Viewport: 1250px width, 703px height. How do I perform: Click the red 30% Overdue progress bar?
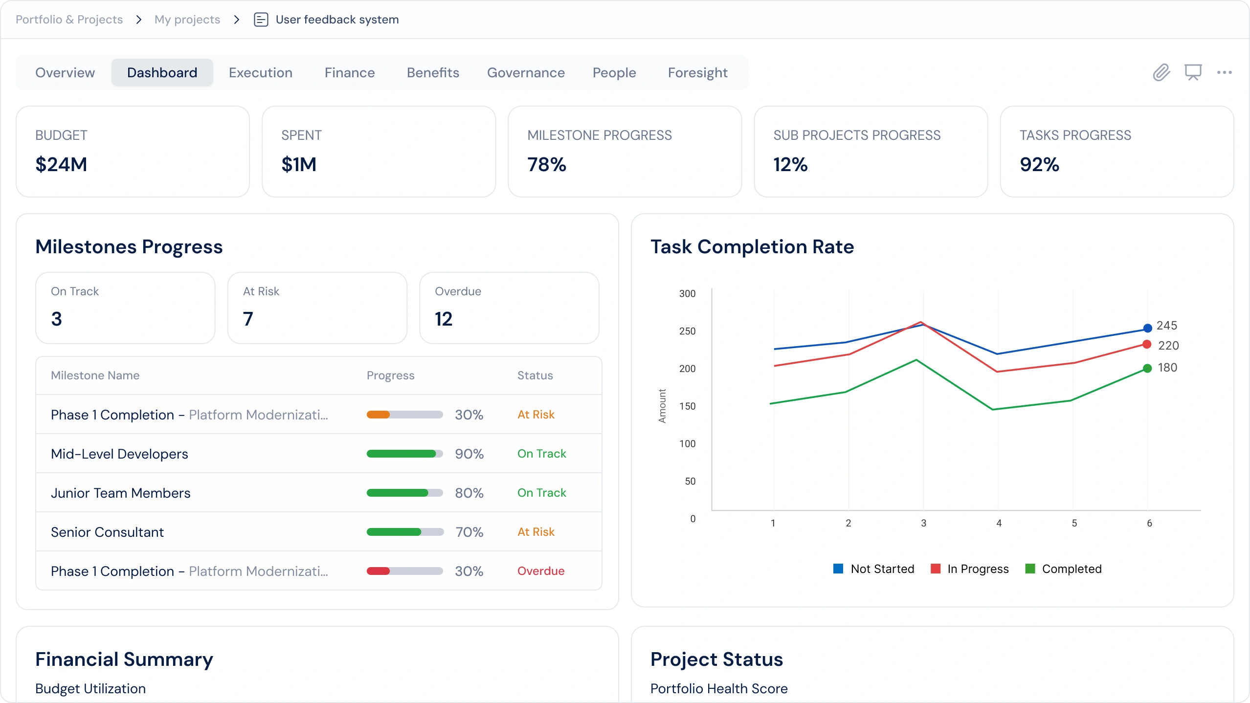pos(405,571)
